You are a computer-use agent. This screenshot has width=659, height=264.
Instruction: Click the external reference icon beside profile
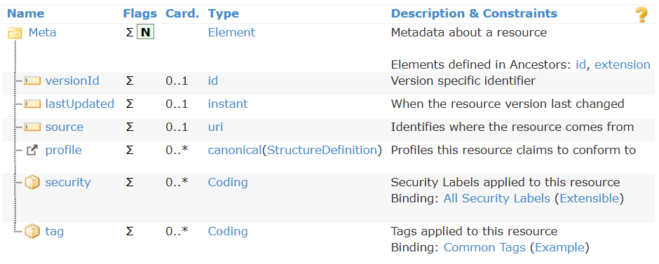click(32, 151)
